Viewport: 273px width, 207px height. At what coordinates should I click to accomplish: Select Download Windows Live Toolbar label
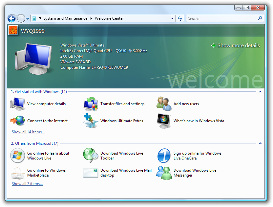[122, 156]
